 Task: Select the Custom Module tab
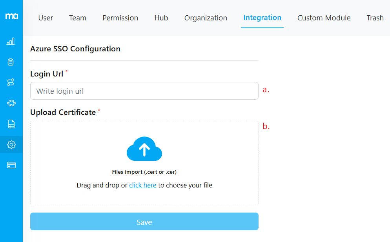click(x=324, y=18)
